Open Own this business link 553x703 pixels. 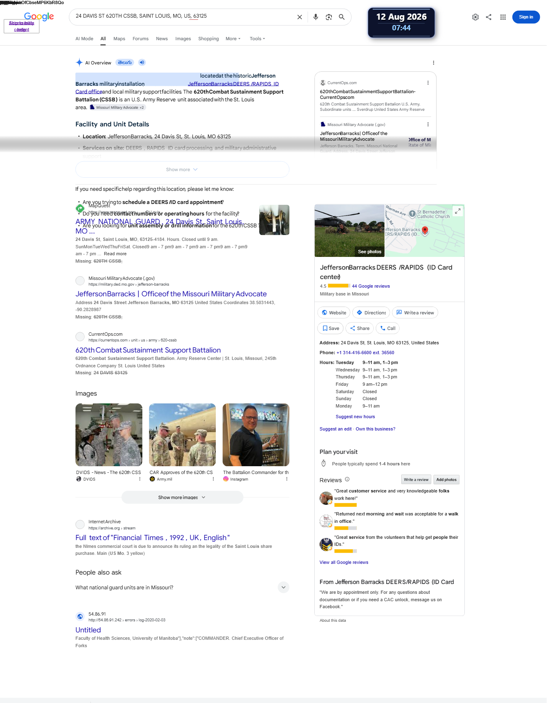pyautogui.click(x=375, y=429)
